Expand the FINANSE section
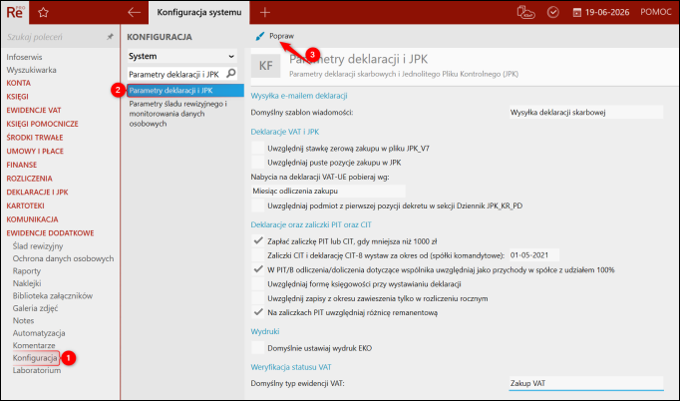The height and width of the screenshot is (401, 680). click(21, 165)
